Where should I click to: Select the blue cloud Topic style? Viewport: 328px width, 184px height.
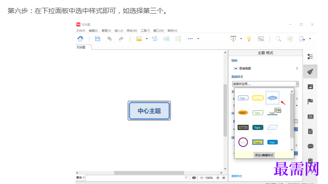click(x=272, y=98)
